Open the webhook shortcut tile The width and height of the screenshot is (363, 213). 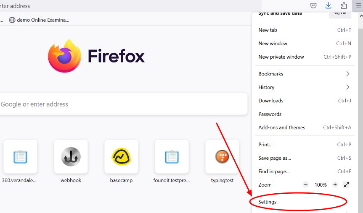[x=71, y=156]
